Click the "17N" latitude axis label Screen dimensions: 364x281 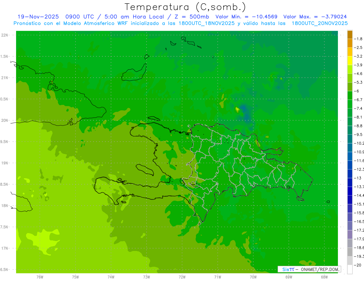(x=4, y=248)
